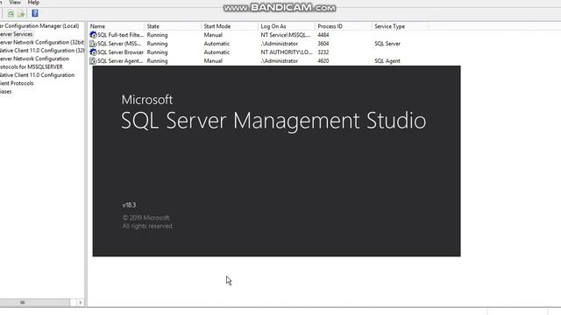The width and height of the screenshot is (561, 315).
Task: Select the Server Network Configuration tree node
Action: [x=34, y=59]
